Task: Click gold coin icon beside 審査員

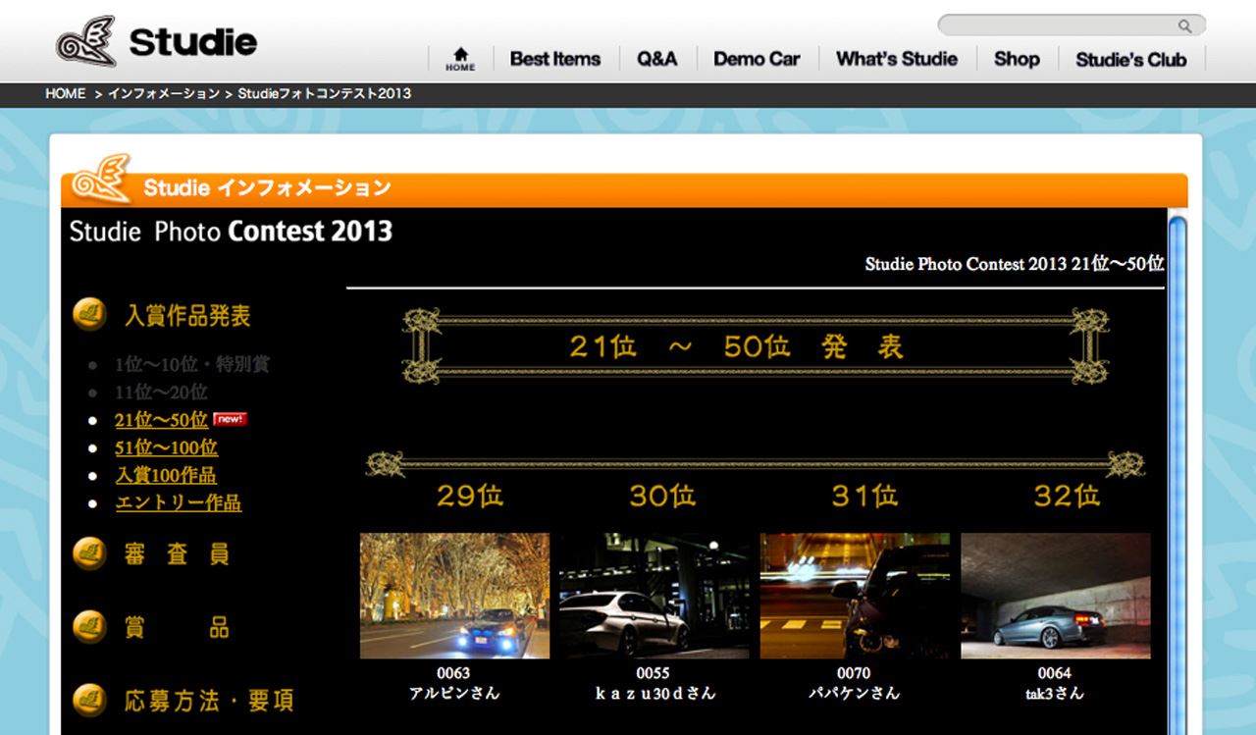Action: tap(90, 553)
